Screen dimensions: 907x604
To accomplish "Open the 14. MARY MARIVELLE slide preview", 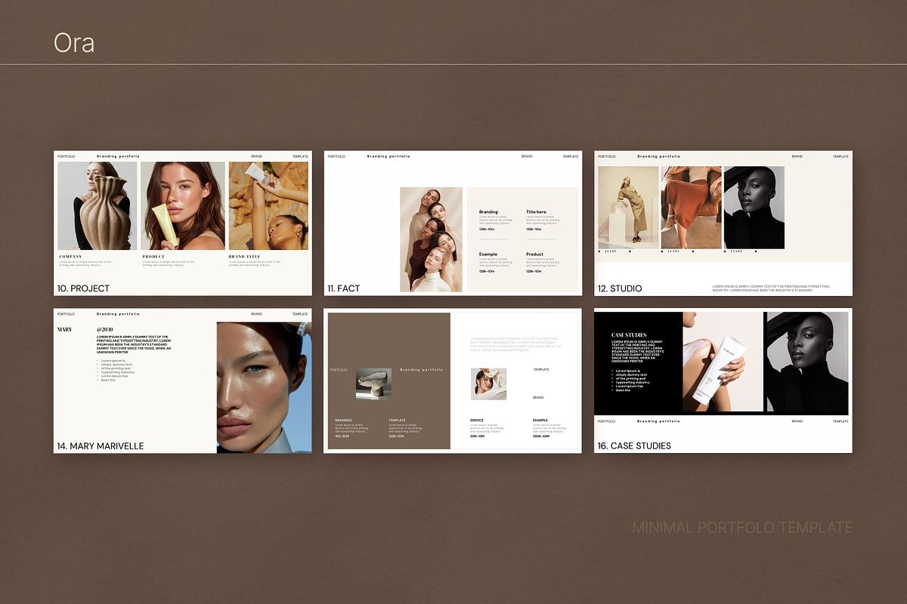I will [183, 381].
